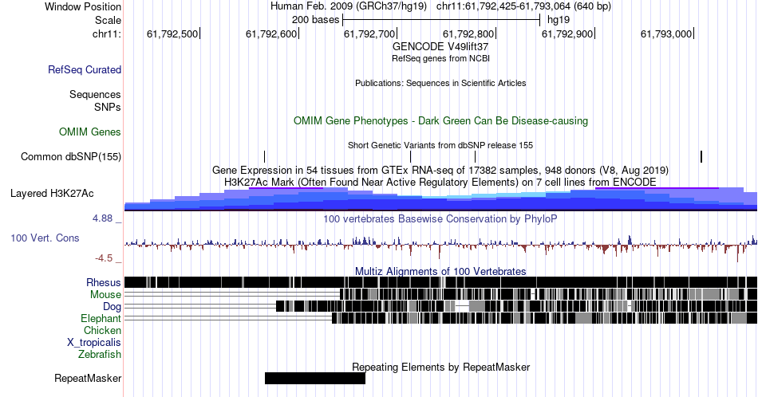The height and width of the screenshot is (397, 758).
Task: Click the H3K27Ac Mark ENCODE track title
Action: click(440, 182)
